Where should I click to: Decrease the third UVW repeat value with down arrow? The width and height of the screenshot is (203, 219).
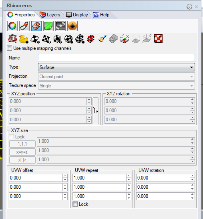pyautogui.click(x=129, y=198)
